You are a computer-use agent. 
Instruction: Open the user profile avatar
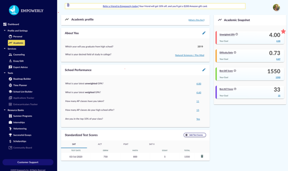(276, 8)
